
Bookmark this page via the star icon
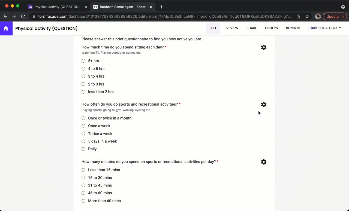(307, 16)
